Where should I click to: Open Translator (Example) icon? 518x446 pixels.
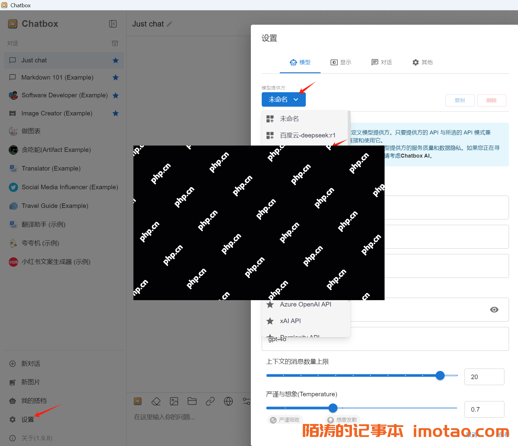(x=13, y=168)
